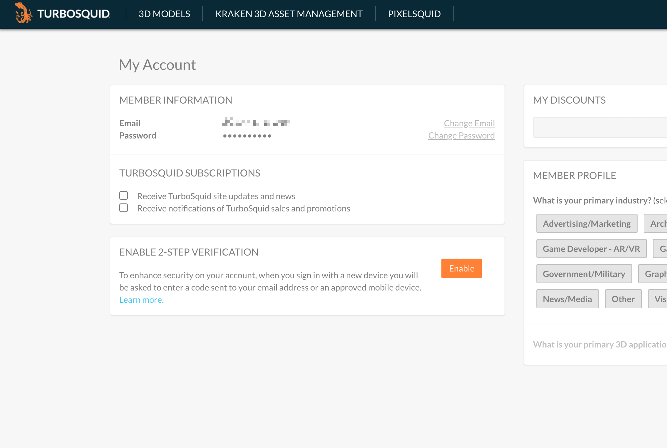Screen dimensions: 667x448
Task: Pick the Other industry option
Action: [623, 299]
